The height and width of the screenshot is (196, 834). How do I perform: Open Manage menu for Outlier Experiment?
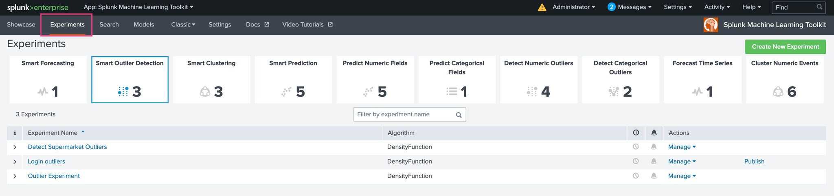coord(682,176)
